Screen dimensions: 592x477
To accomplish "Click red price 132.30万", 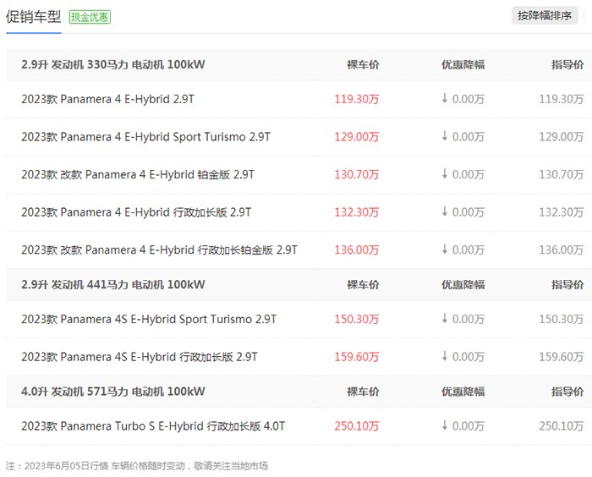I will point(356,212).
